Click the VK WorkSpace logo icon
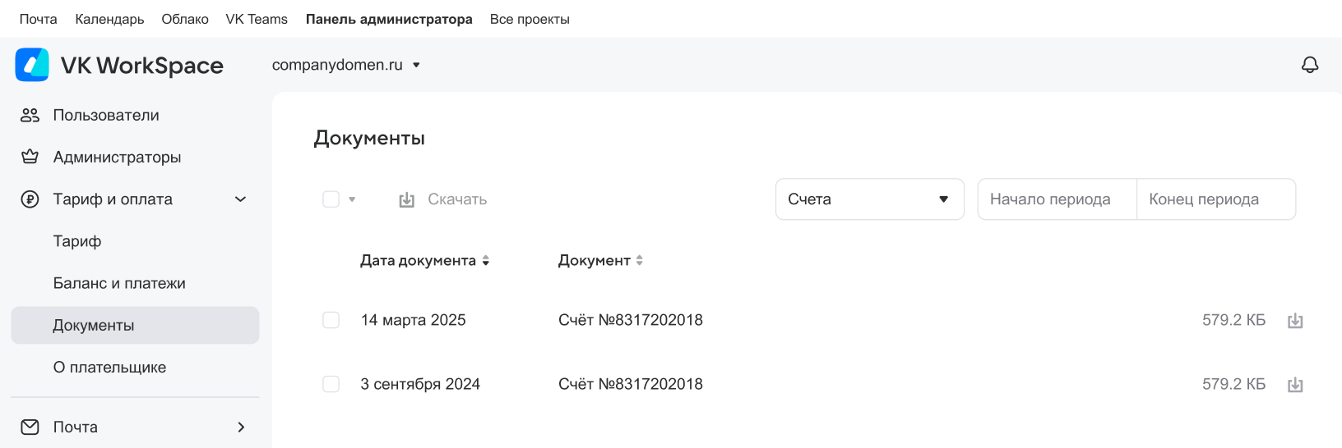 click(32, 65)
